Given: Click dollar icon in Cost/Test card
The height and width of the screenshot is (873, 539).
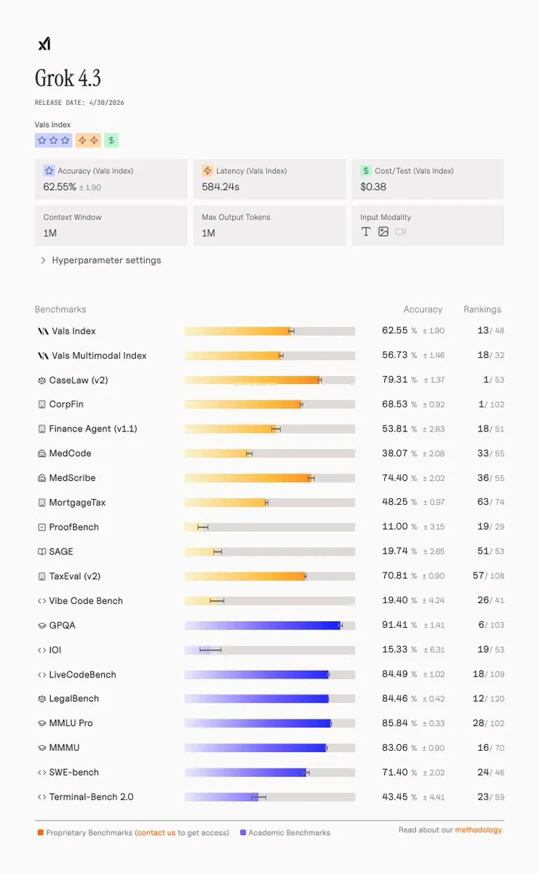Looking at the screenshot, I should coord(366,171).
